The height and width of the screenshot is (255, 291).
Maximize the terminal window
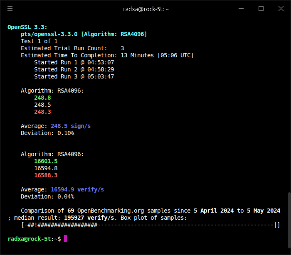[261, 9]
